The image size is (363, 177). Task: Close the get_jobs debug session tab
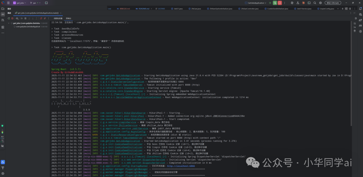(x=61, y=13)
